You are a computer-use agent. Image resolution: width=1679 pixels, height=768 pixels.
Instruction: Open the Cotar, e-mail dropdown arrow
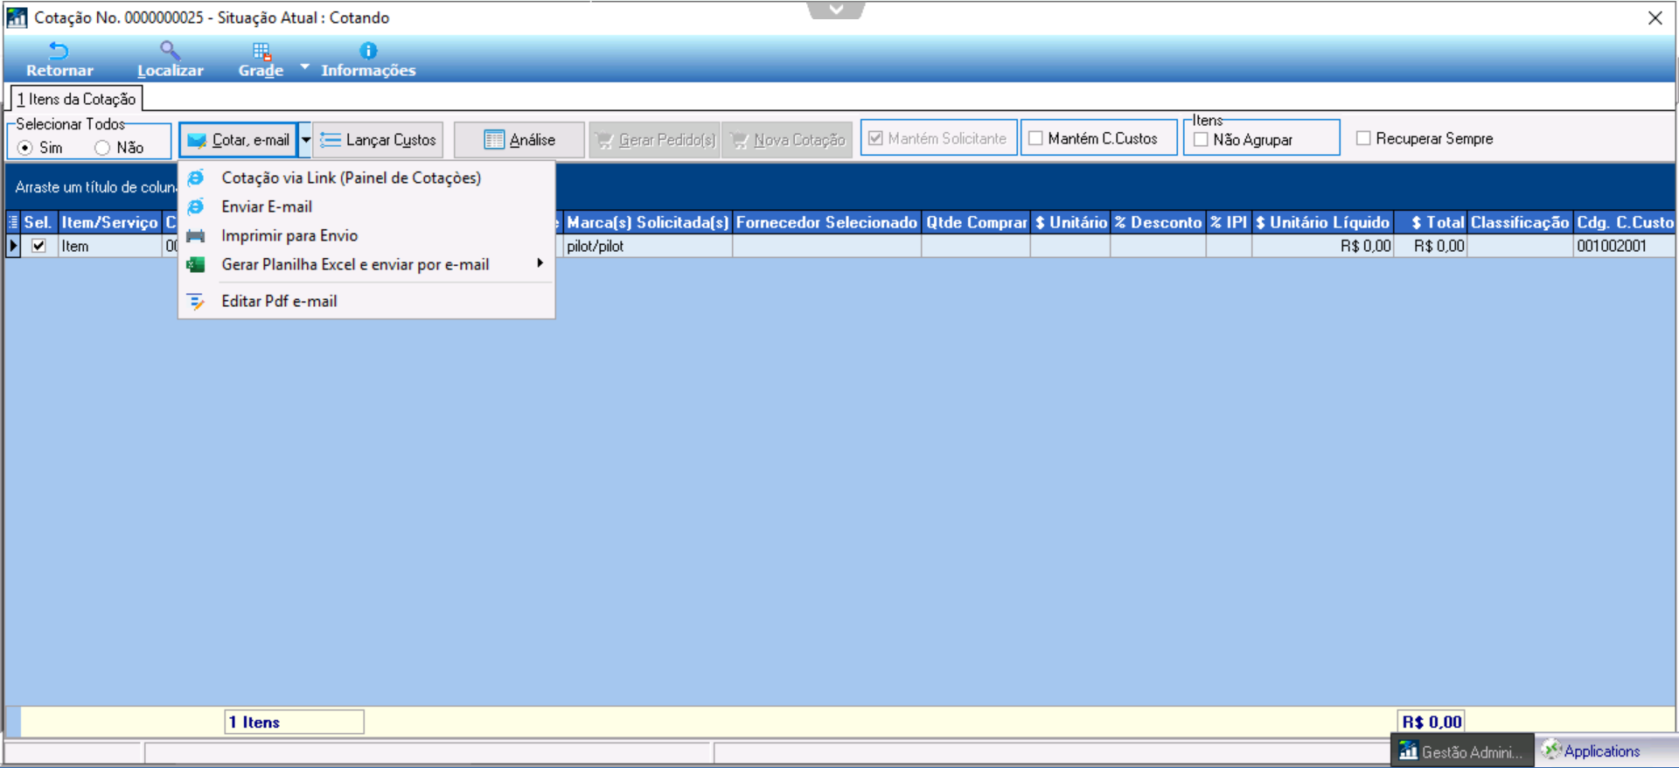305,139
